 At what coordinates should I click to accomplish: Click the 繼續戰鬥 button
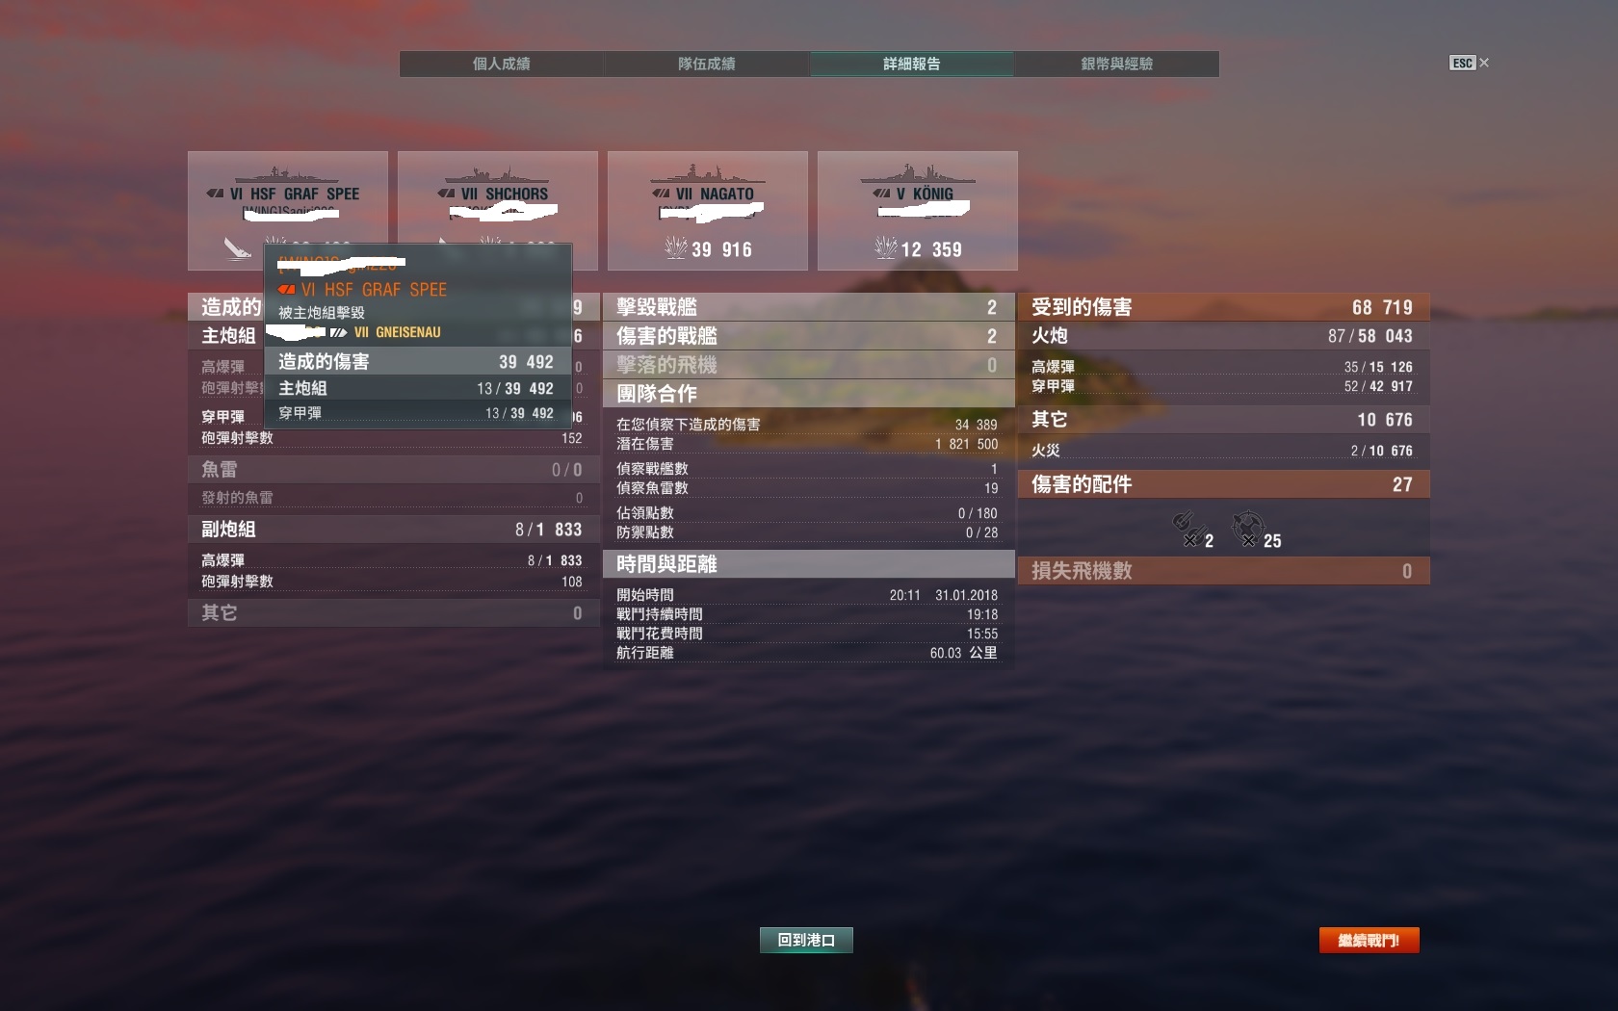(x=1369, y=940)
